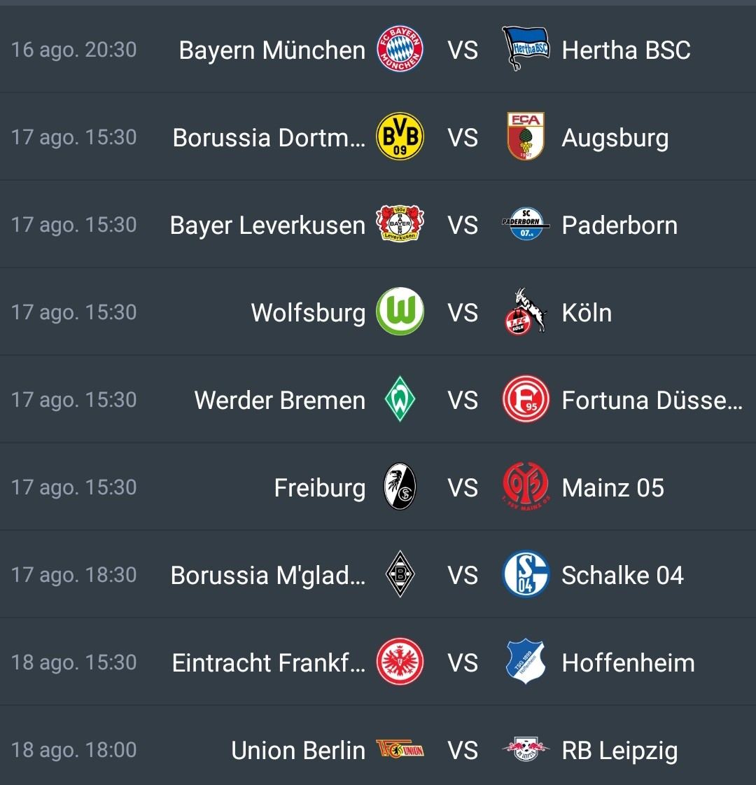Click the Bayern München club crest
Viewport: 756px width, 785px height.
pos(400,49)
